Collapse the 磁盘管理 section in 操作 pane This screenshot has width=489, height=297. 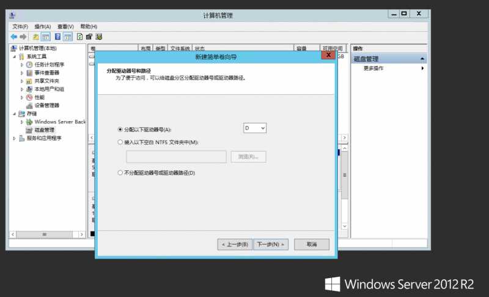click(x=422, y=59)
